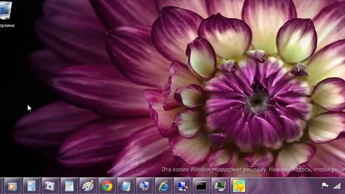345x194 pixels.
Task: Open the Calculator from the taskbar
Action: [x=31, y=186]
